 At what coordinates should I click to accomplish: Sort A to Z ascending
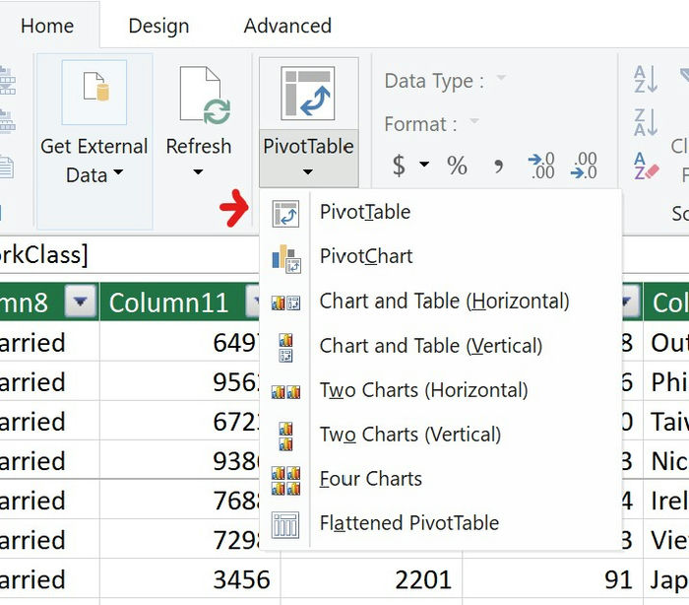point(646,79)
